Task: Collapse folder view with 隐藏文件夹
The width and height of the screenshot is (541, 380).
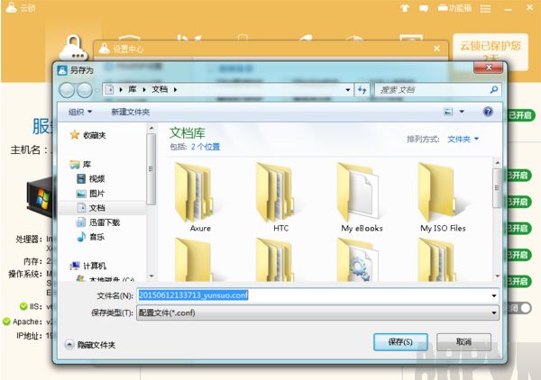Action: tap(90, 345)
